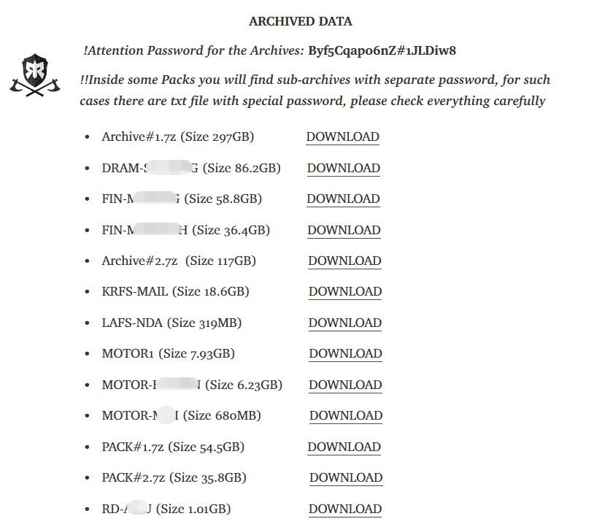Click DOWNLOAD next to LAFS-NDA
Viewport: 602px width, 527px height.
344,323
